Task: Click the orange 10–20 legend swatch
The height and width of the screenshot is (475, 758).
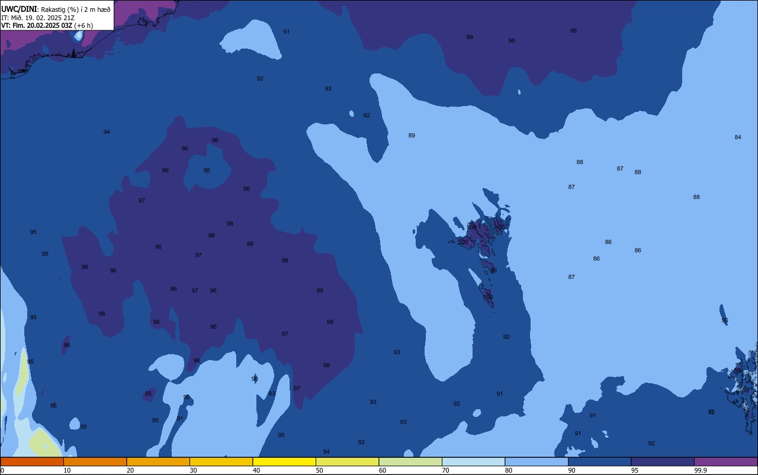Action: pos(95,461)
